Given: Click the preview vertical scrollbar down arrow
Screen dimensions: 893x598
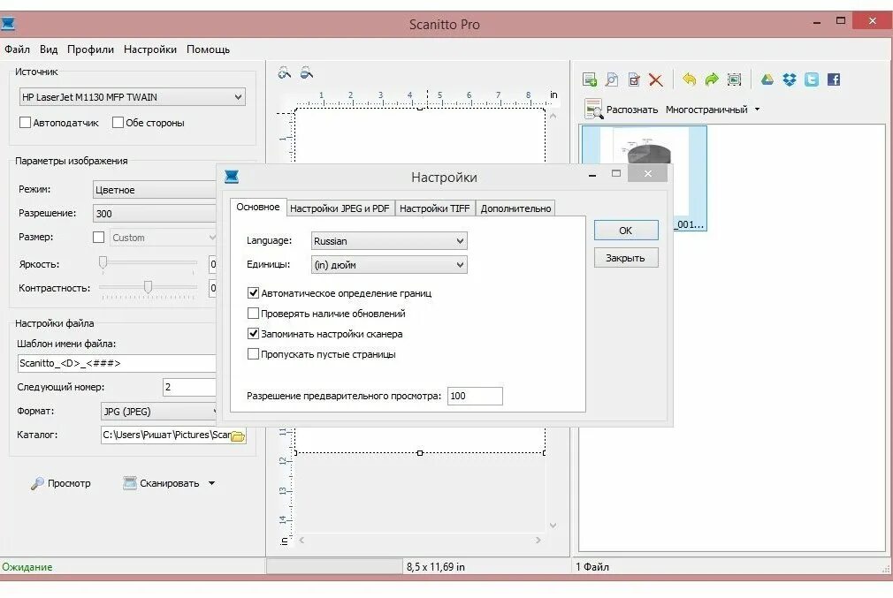Looking at the screenshot, I should (x=553, y=526).
